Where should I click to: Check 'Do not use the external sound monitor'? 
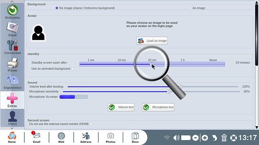pyautogui.click(x=91, y=124)
